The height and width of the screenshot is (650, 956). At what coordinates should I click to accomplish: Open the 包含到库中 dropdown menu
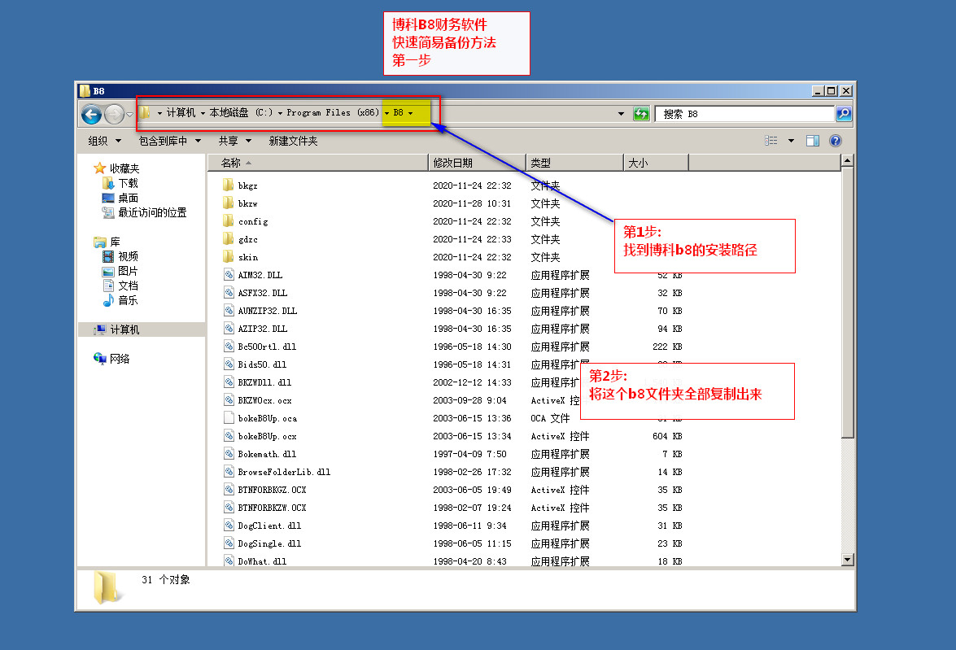click(169, 141)
